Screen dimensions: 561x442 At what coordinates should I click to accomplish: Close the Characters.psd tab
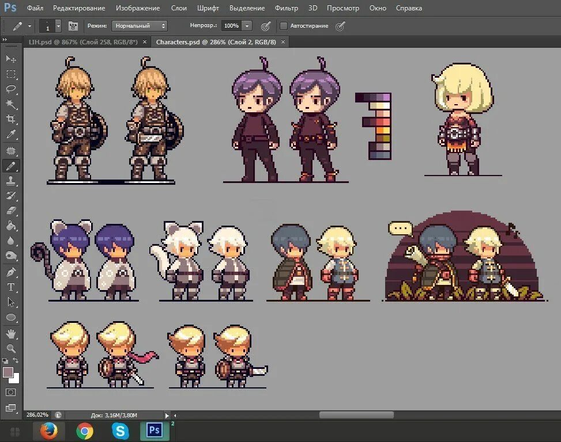pyautogui.click(x=283, y=42)
